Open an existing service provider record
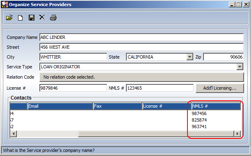Viewport: 251px width, 156px height. point(9,18)
